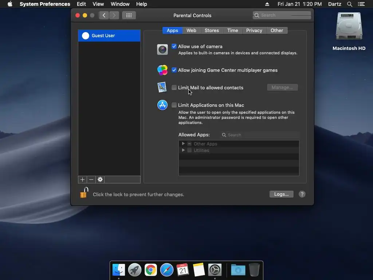Screen dimensions: 373x280
Task: Open Launchpad rocket in the Dock
Action: (x=135, y=270)
